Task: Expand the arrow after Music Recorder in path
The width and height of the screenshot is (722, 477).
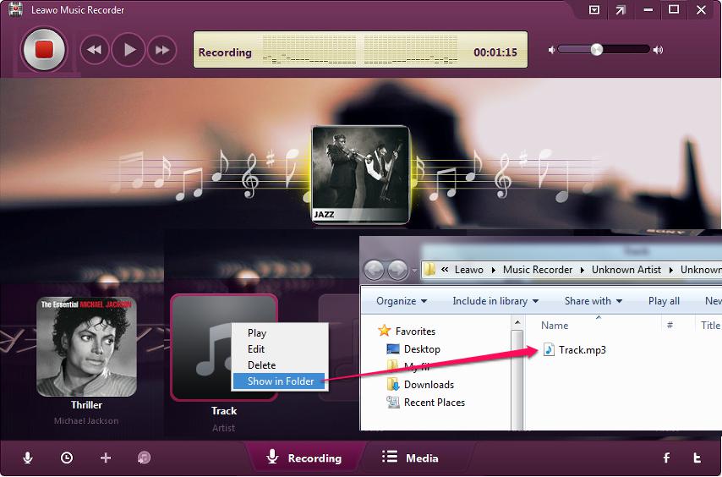Action: tap(582, 271)
